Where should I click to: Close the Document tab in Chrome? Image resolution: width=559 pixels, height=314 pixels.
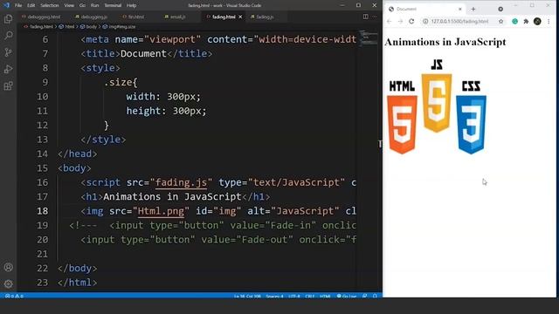pos(460,9)
